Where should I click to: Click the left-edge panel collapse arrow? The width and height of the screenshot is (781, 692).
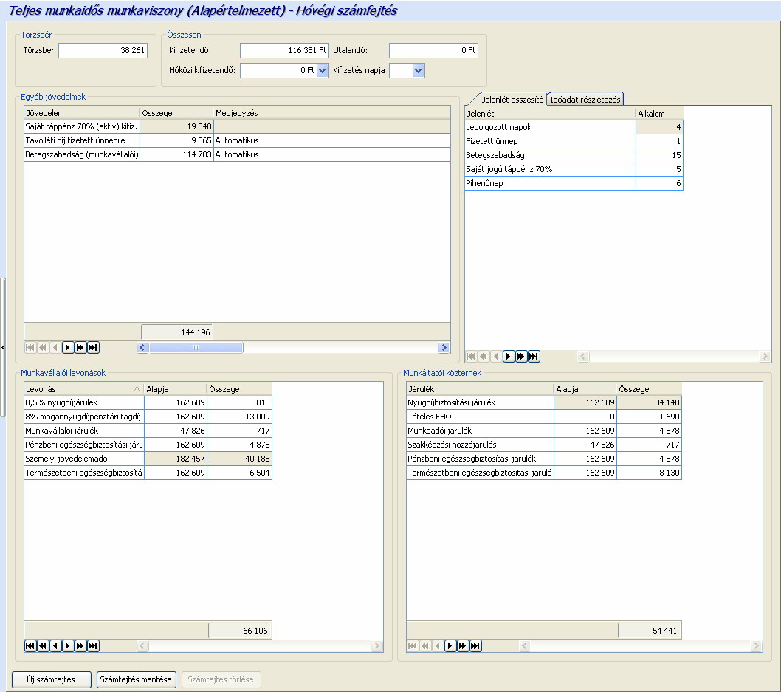(x=3, y=347)
